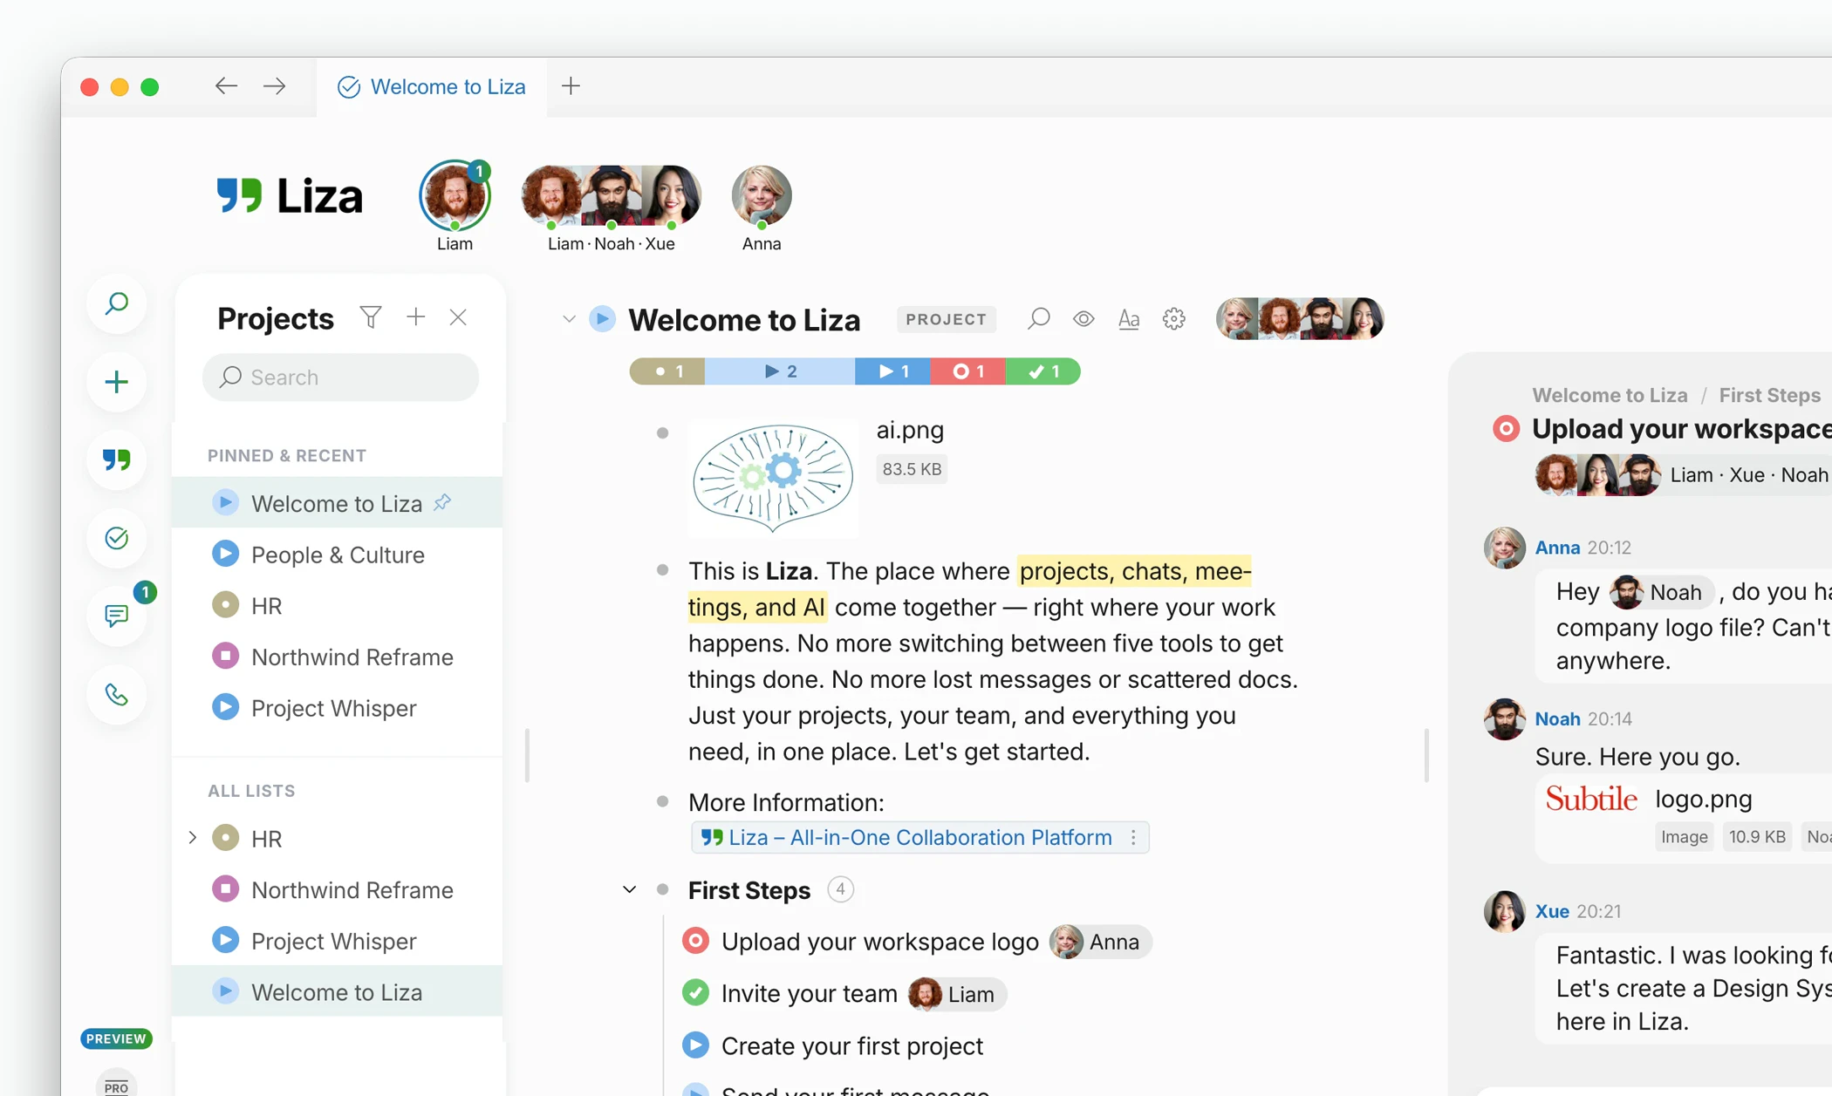Click the tan status bar segment showing 1

(666, 371)
